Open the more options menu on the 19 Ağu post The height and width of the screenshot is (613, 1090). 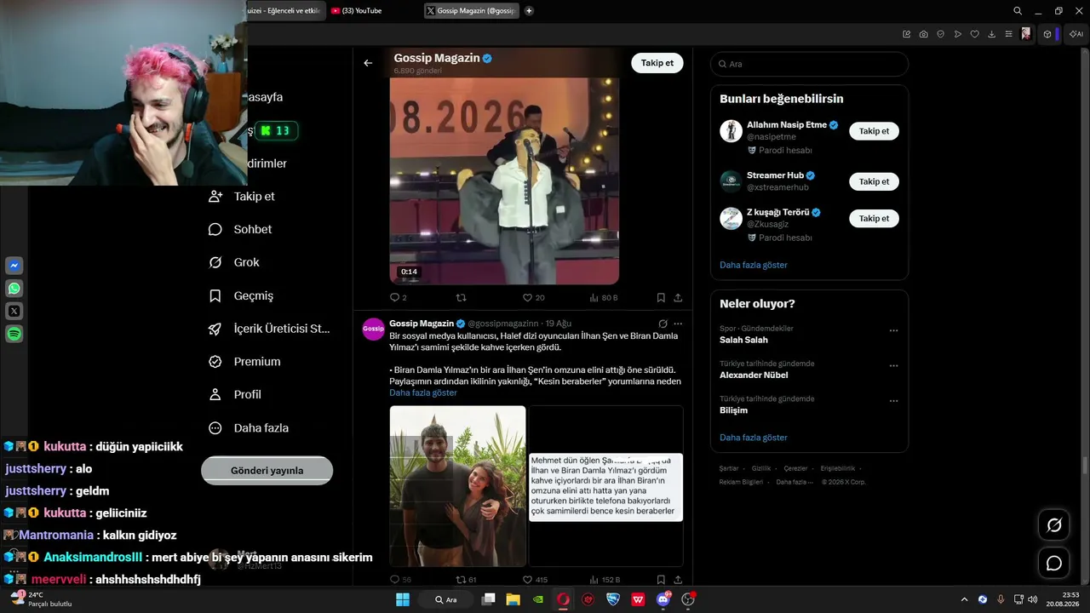pos(678,324)
